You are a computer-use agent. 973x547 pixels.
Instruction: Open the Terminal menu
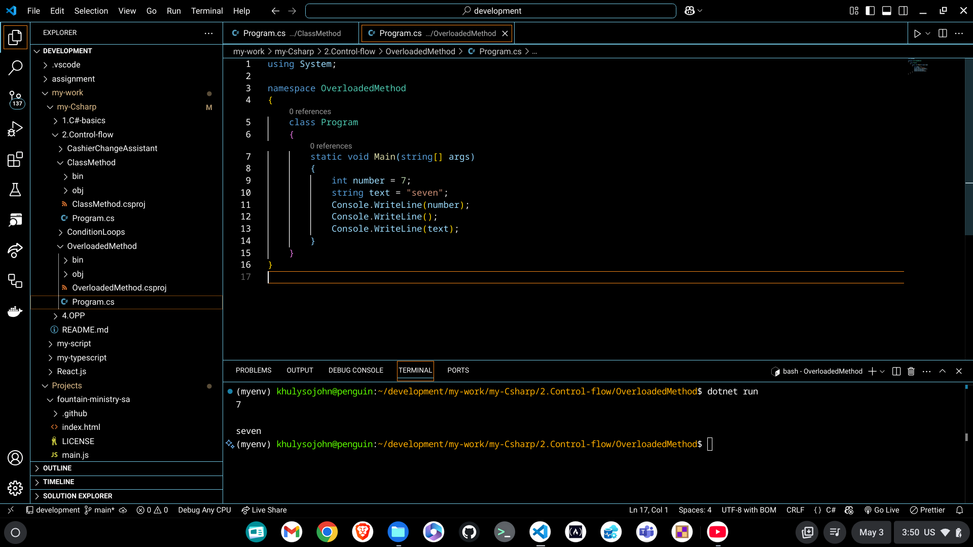click(x=207, y=11)
